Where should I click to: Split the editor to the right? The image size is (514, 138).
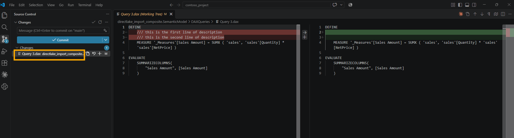[x=503, y=14]
